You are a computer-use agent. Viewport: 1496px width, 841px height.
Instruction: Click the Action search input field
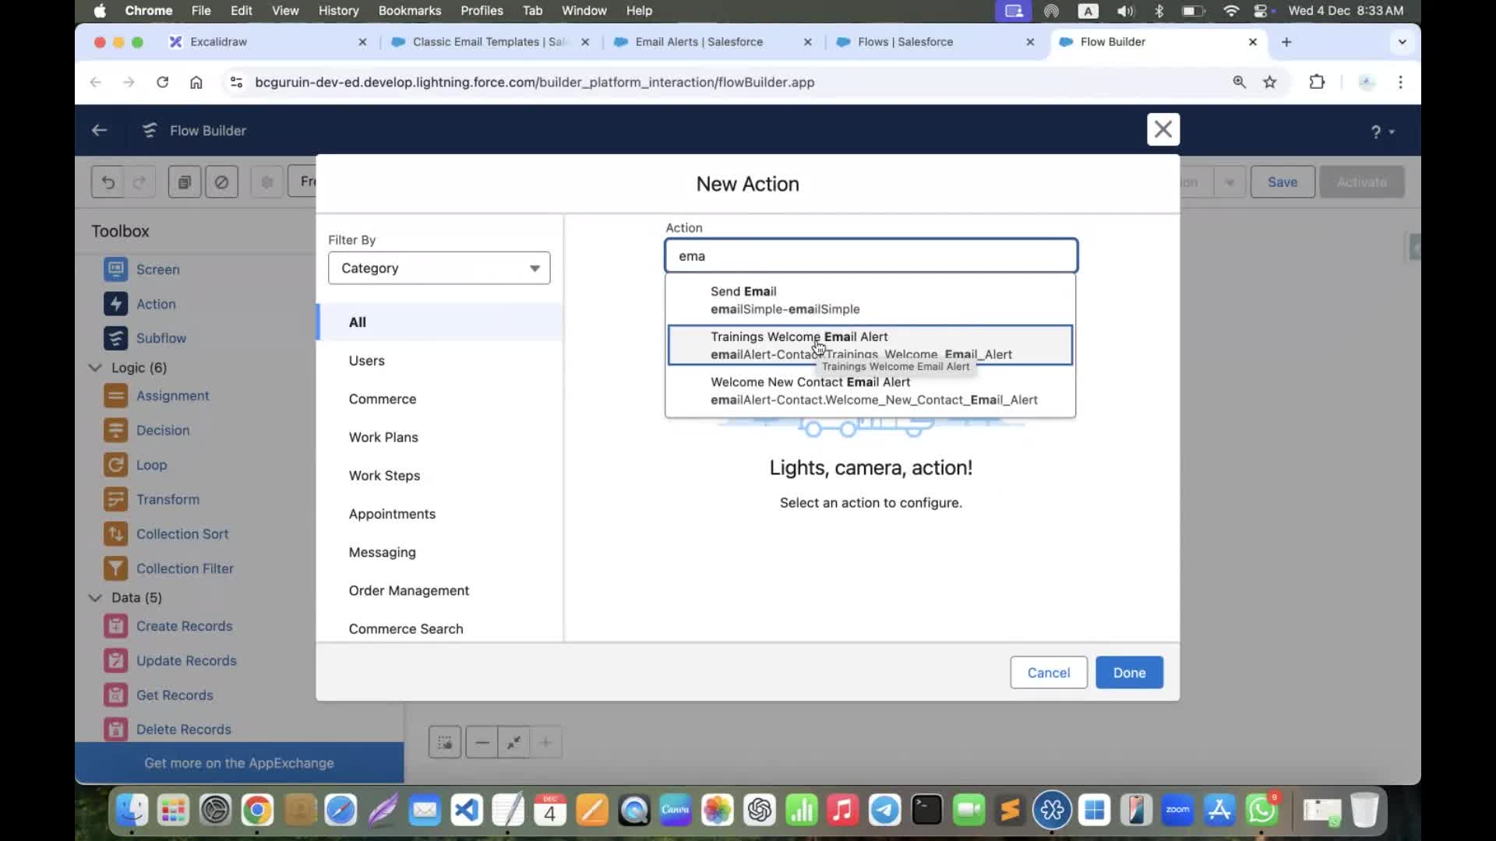click(870, 255)
